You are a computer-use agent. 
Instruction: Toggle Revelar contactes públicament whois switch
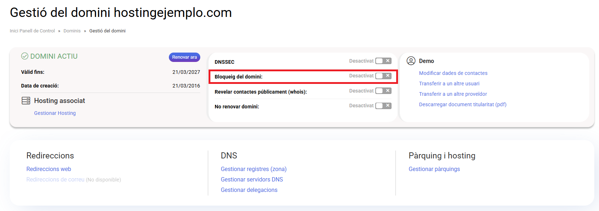pyautogui.click(x=383, y=91)
